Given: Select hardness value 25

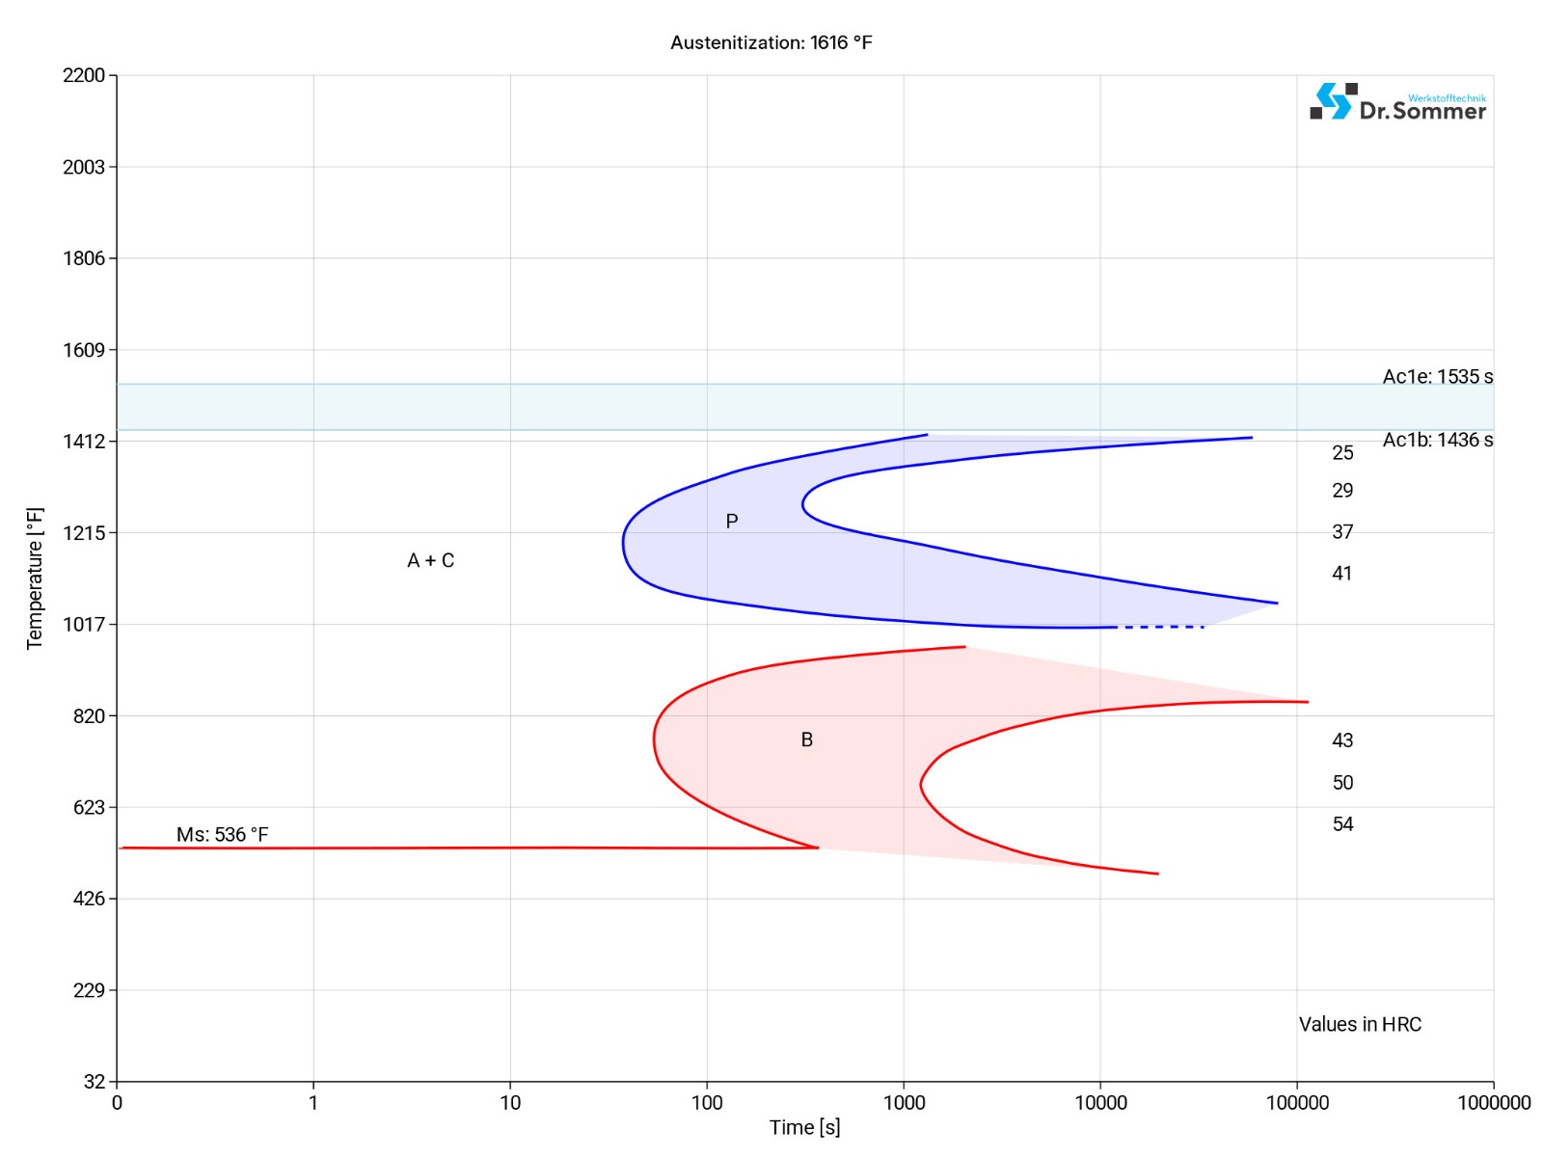Looking at the screenshot, I should tap(1342, 452).
